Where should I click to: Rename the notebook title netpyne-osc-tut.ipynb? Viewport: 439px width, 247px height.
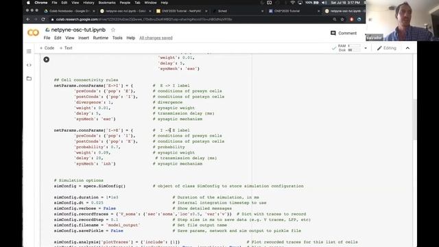click(x=78, y=30)
